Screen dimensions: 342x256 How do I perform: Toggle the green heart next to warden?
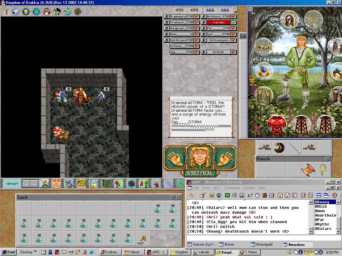pyautogui.click(x=233, y=23)
